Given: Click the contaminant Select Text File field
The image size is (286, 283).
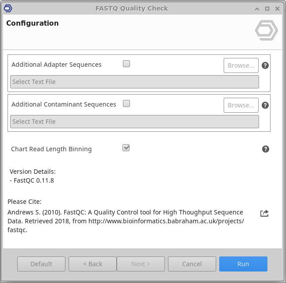Looking at the screenshot, I should (x=134, y=122).
